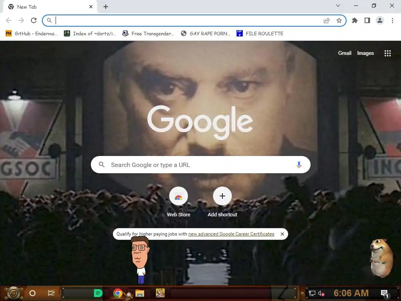This screenshot has width=401, height=301.
Task: Close the New Tab tab
Action: (91, 7)
